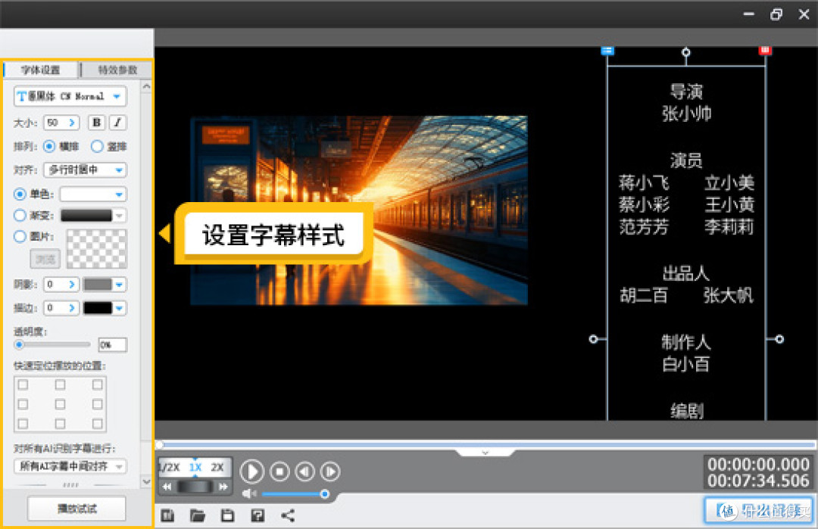Collapse the panel using the chevron under the timeline
818x529 pixels.
pyautogui.click(x=485, y=453)
